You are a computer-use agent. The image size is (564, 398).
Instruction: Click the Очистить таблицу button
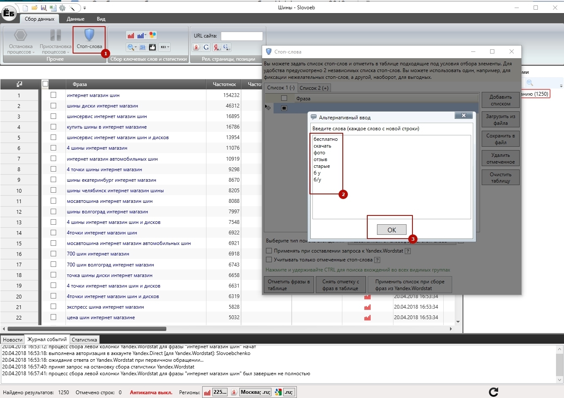(501, 177)
